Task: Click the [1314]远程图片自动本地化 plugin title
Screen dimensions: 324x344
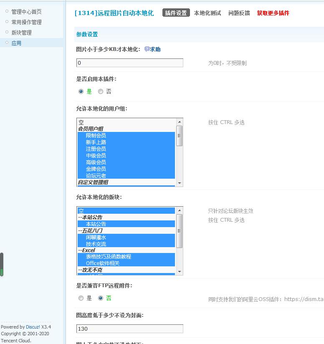Action: (x=114, y=13)
